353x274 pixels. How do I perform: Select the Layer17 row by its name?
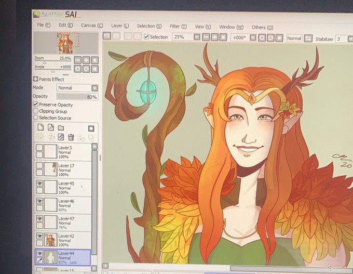[66, 165]
